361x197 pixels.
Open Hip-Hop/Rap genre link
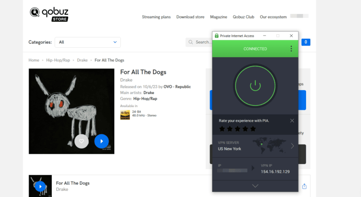click(x=145, y=99)
